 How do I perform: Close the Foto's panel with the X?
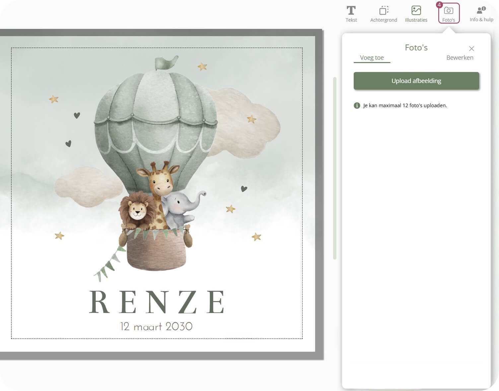tap(471, 49)
